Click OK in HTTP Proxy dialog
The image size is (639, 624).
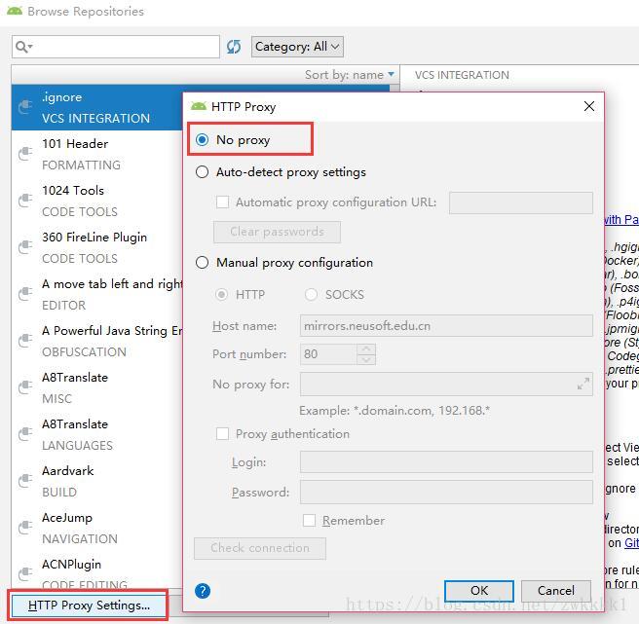[479, 591]
